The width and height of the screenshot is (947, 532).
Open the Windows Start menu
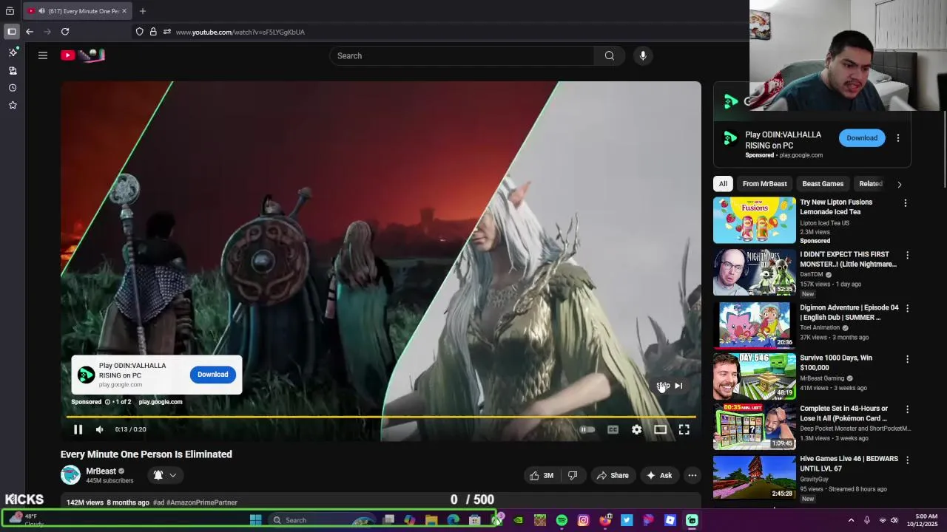(x=256, y=520)
